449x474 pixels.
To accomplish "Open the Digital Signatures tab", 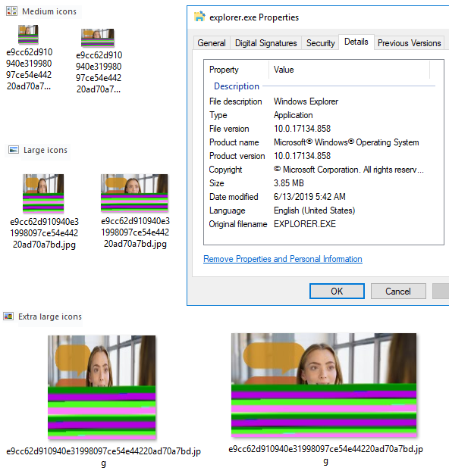I will (265, 43).
